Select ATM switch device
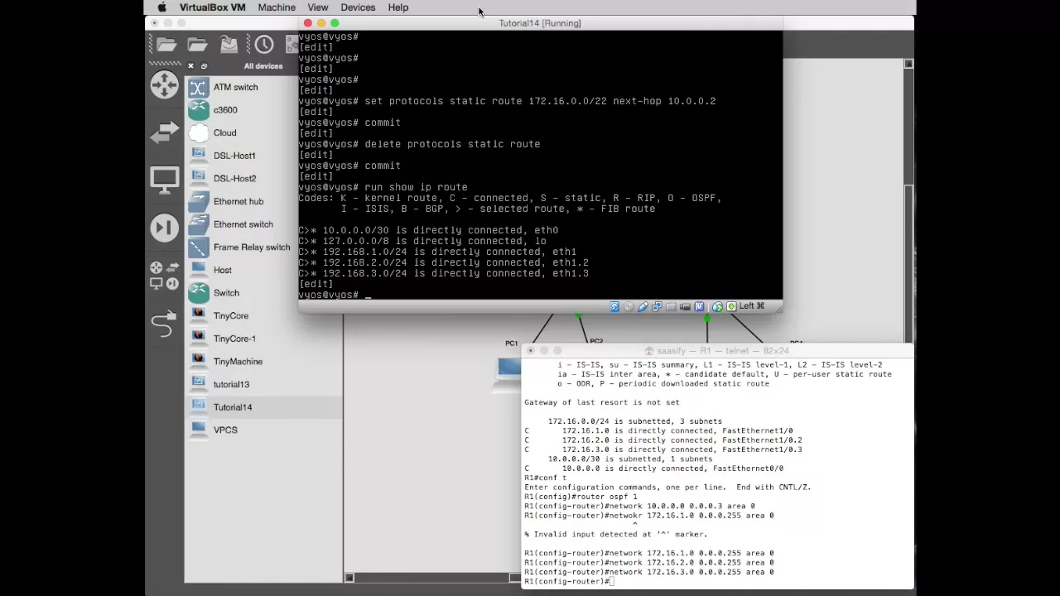This screenshot has height=596, width=1060. [x=263, y=87]
